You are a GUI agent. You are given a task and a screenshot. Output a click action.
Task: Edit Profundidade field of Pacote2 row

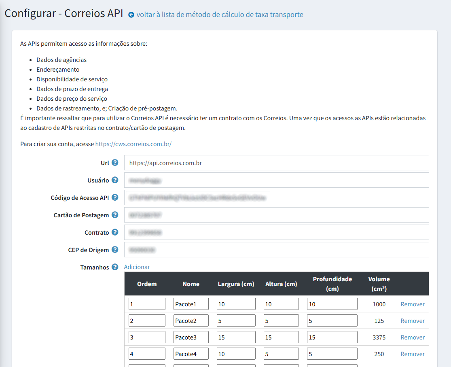[x=332, y=320]
